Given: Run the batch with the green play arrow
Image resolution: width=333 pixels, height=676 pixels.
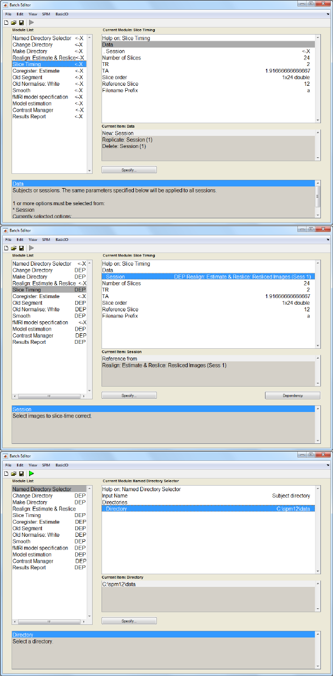Looking at the screenshot, I should pos(31,474).
